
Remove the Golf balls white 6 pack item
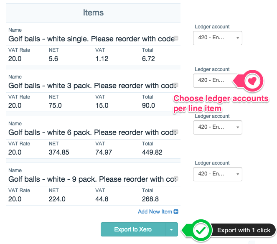point(176,132)
